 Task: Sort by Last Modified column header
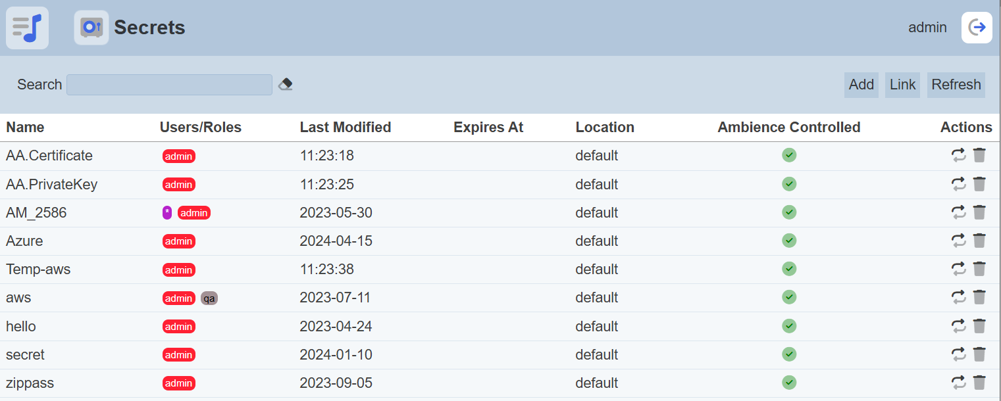coord(346,128)
